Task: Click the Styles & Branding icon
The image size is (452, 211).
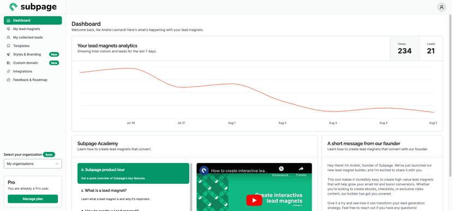Action: point(8,54)
